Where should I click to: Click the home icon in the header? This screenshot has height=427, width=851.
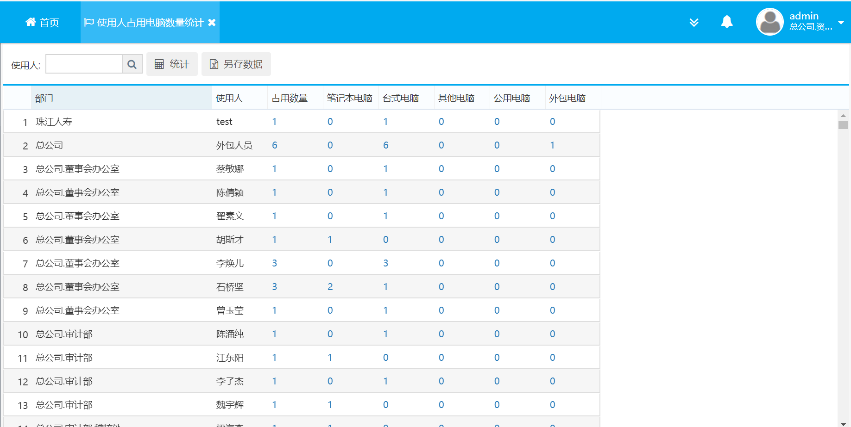pyautogui.click(x=31, y=22)
